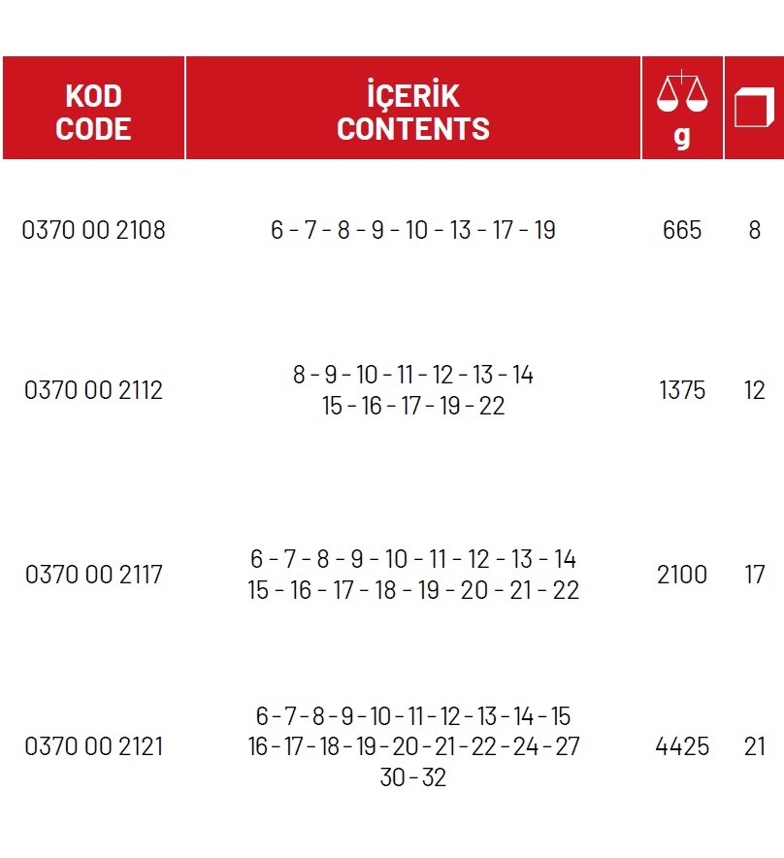
Task: Click piece count 8 in first row
Action: [755, 230]
